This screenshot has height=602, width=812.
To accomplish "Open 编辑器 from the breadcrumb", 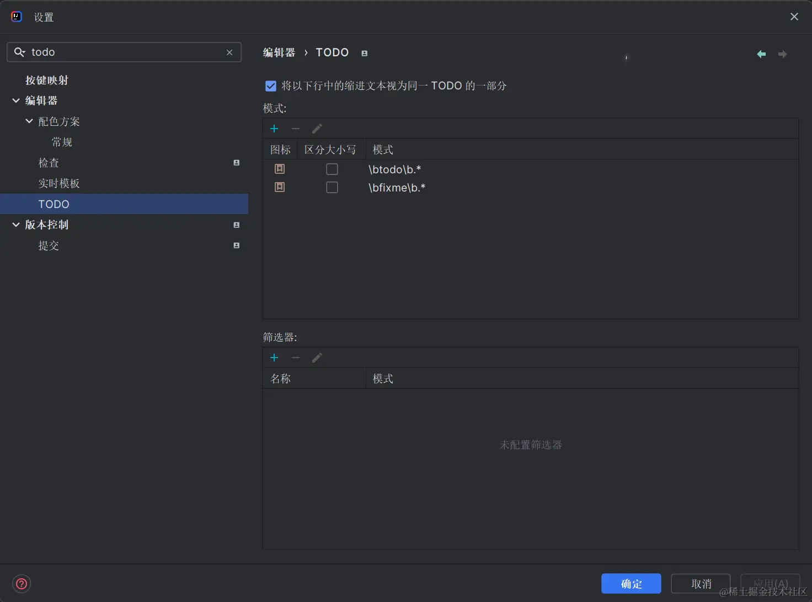I will pyautogui.click(x=279, y=52).
